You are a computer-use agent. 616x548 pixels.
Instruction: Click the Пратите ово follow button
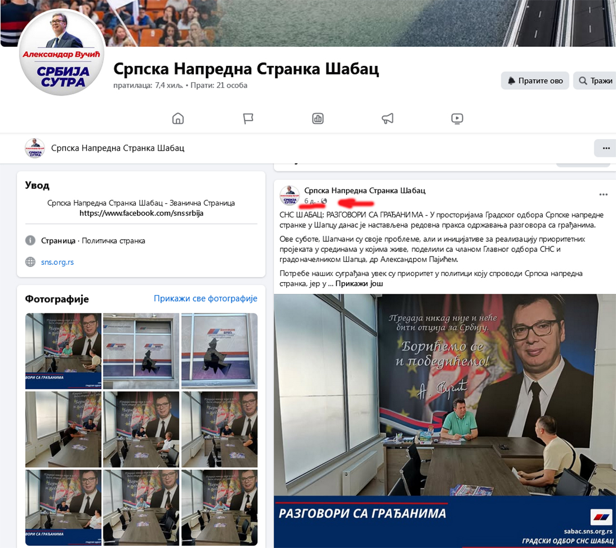point(535,80)
